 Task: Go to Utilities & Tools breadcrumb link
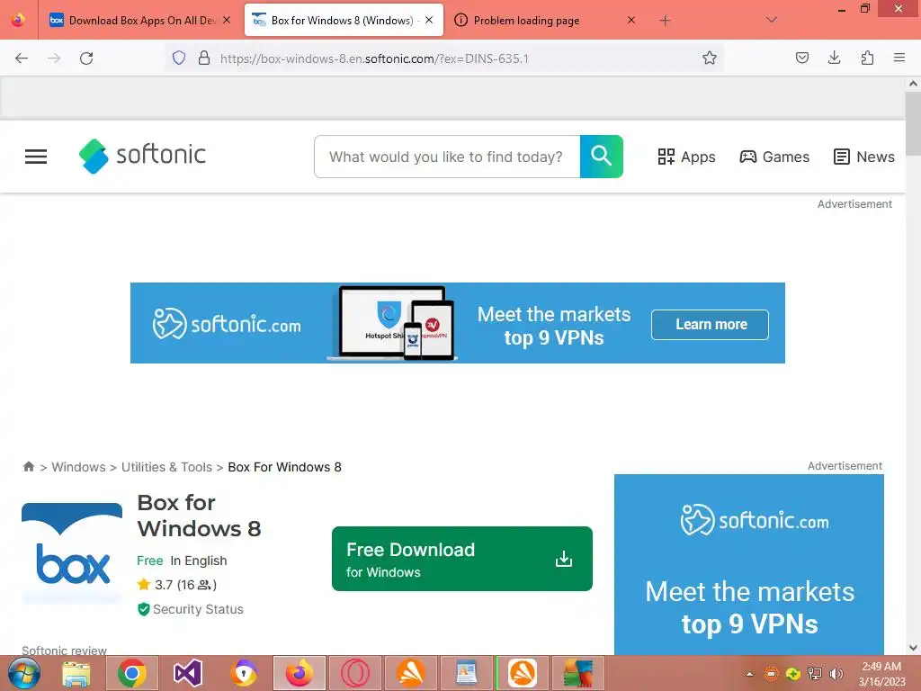(x=166, y=467)
